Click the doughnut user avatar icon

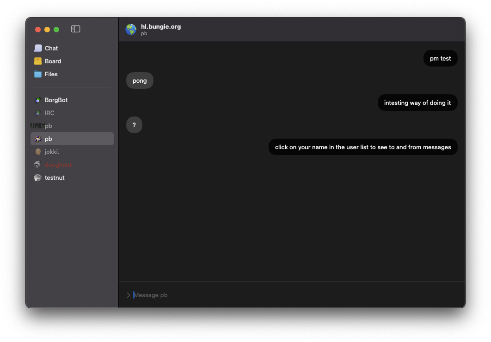coord(38,165)
